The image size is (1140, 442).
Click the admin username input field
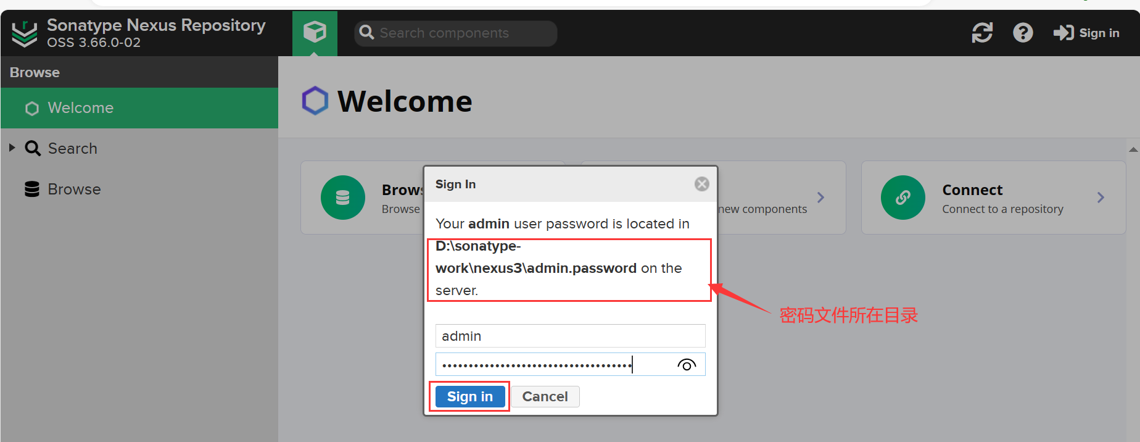click(x=570, y=336)
